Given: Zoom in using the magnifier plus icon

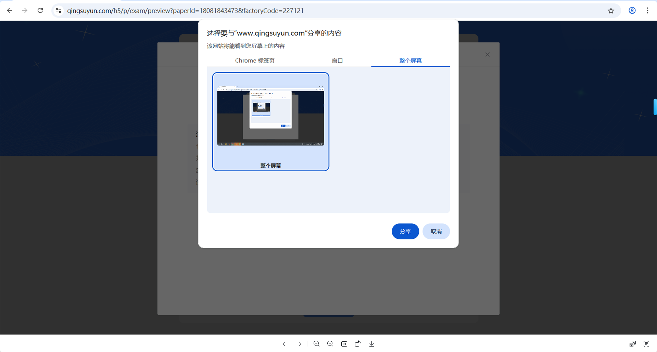Looking at the screenshot, I should click(330, 344).
